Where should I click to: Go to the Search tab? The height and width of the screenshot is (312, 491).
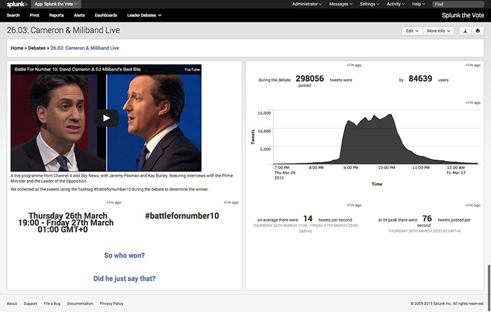coord(13,15)
